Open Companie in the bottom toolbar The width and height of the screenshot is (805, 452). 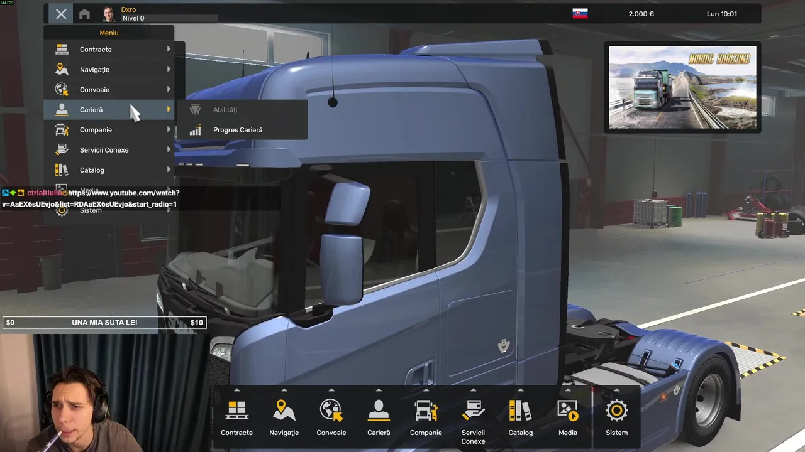point(426,417)
